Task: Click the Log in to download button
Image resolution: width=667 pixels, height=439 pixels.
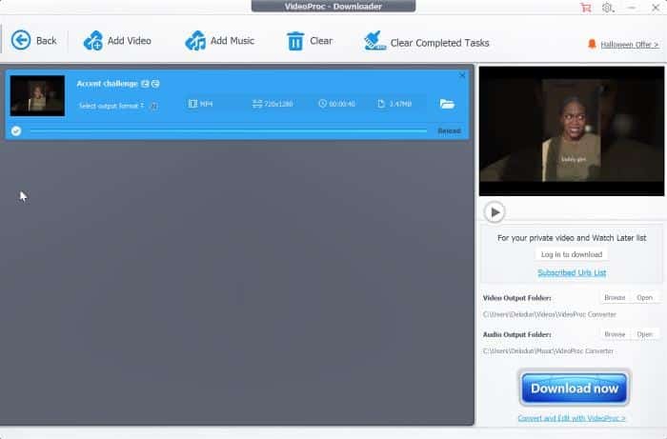Action: tap(572, 254)
